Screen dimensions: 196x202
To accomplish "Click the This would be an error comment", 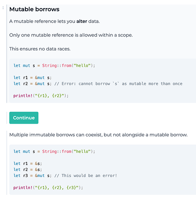I will coord(86,176).
